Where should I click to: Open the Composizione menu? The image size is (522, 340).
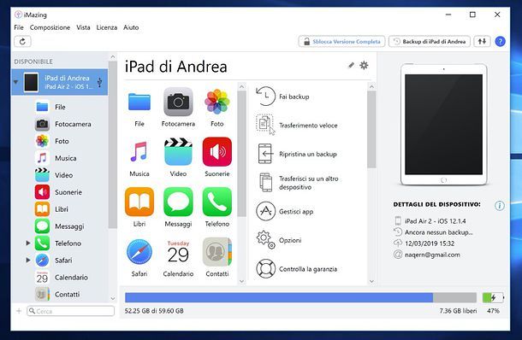pyautogui.click(x=50, y=27)
